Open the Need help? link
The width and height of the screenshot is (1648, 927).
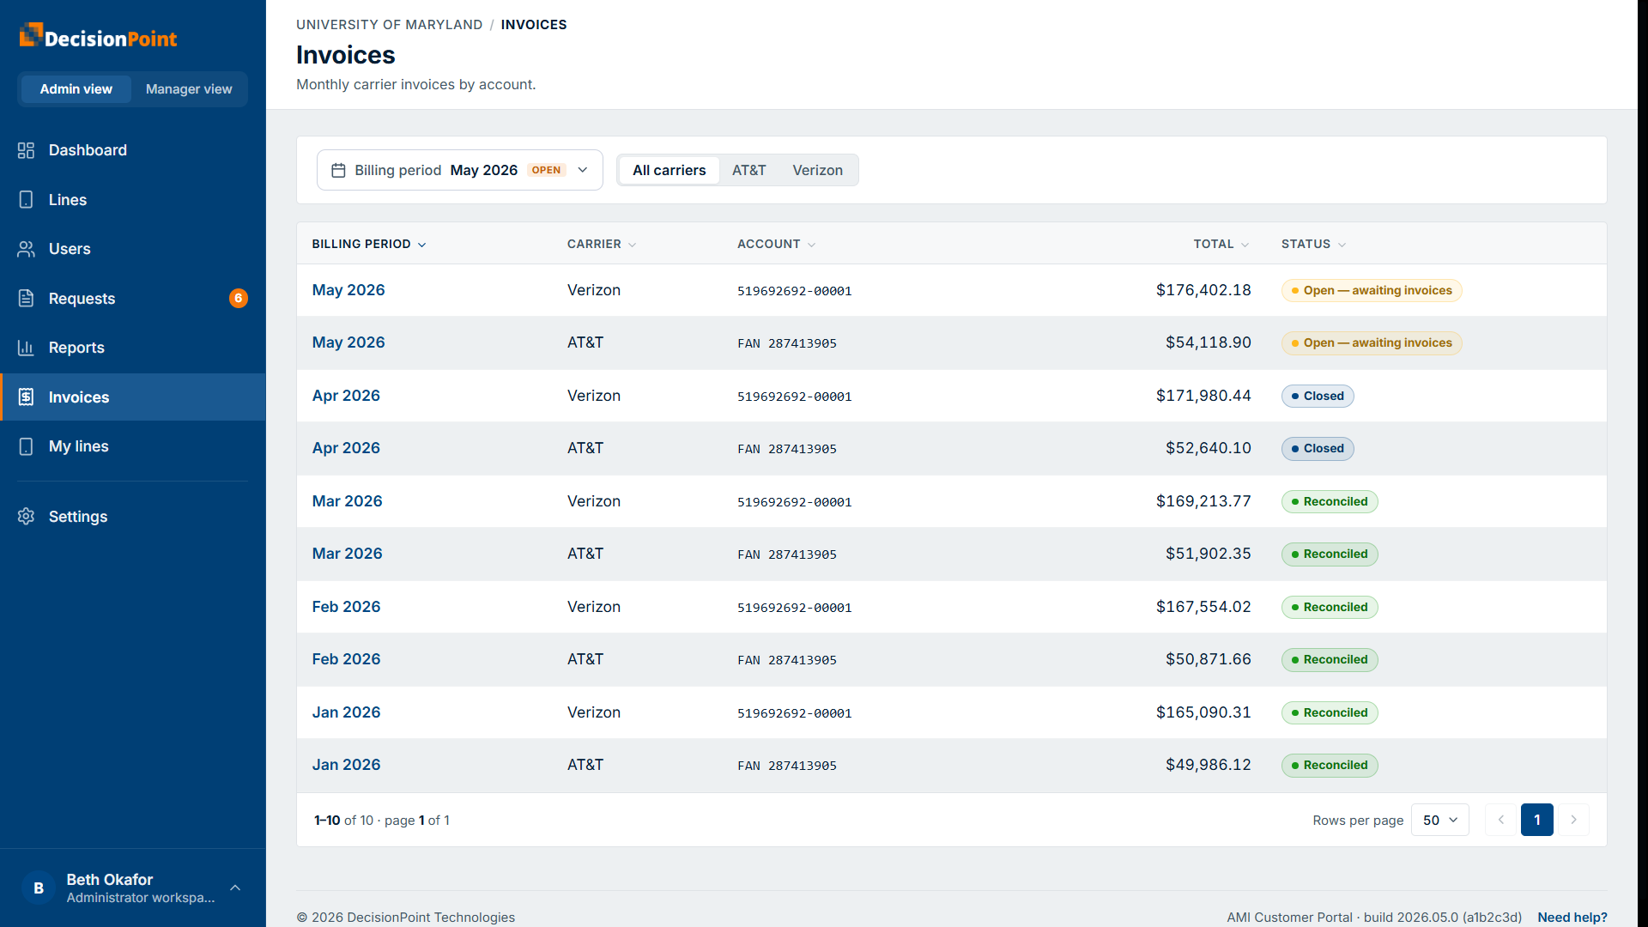(1572, 917)
